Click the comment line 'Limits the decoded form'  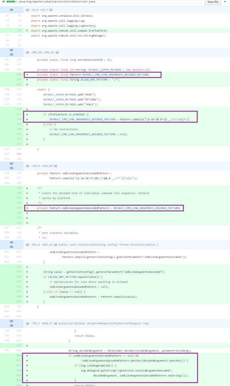point(94,193)
